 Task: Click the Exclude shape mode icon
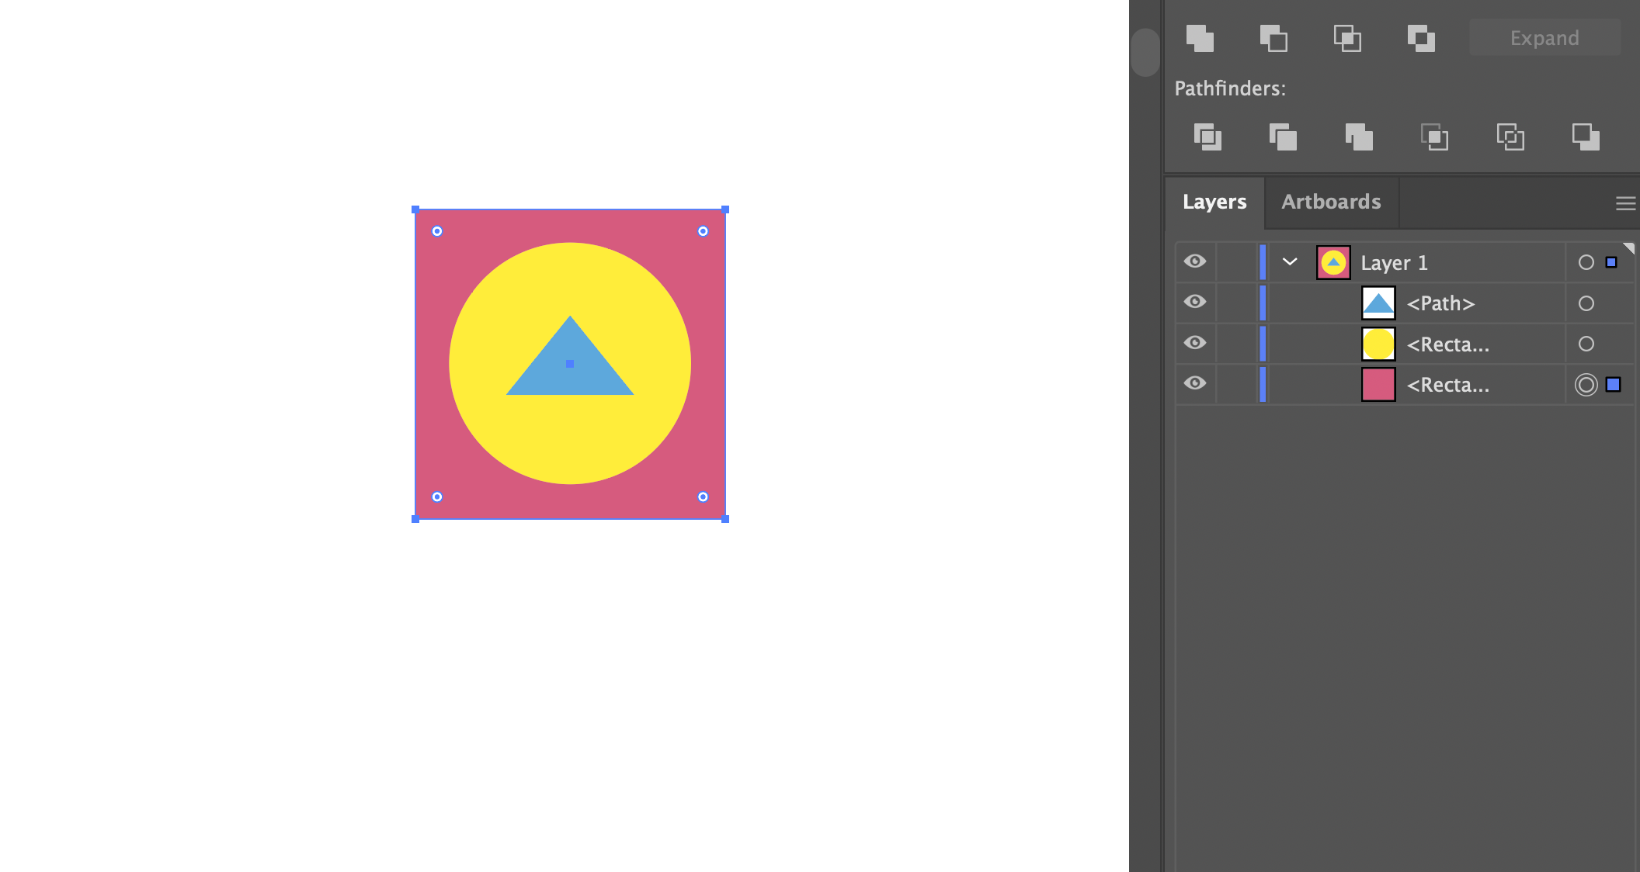pyautogui.click(x=1421, y=38)
